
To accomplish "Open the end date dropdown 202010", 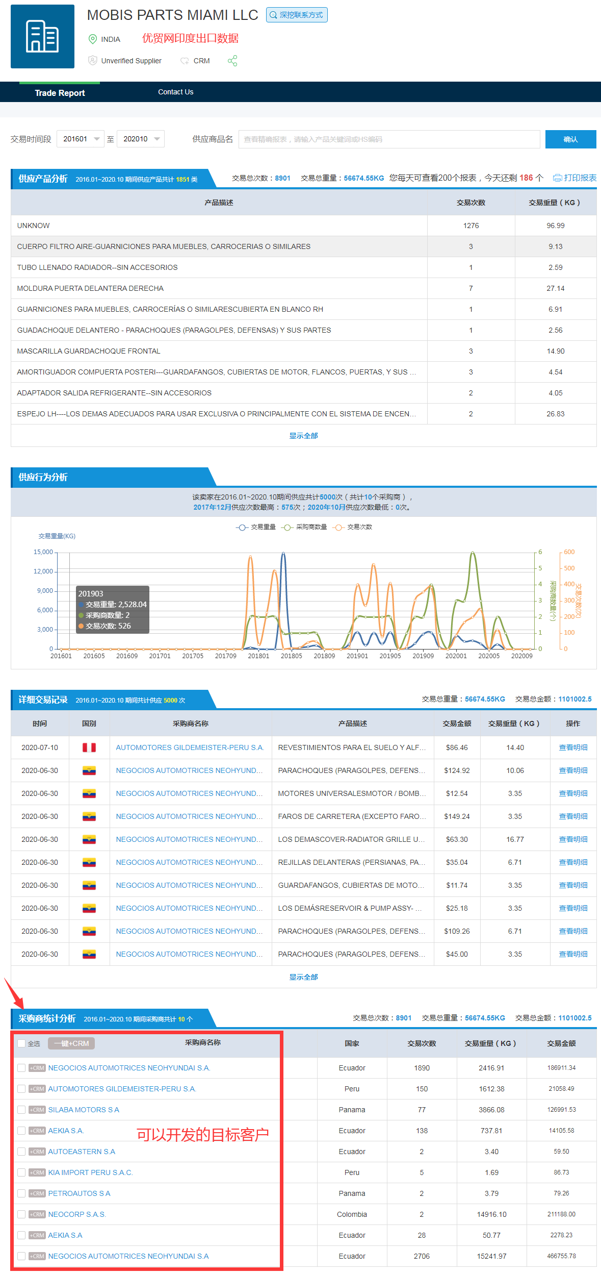I will [x=141, y=139].
